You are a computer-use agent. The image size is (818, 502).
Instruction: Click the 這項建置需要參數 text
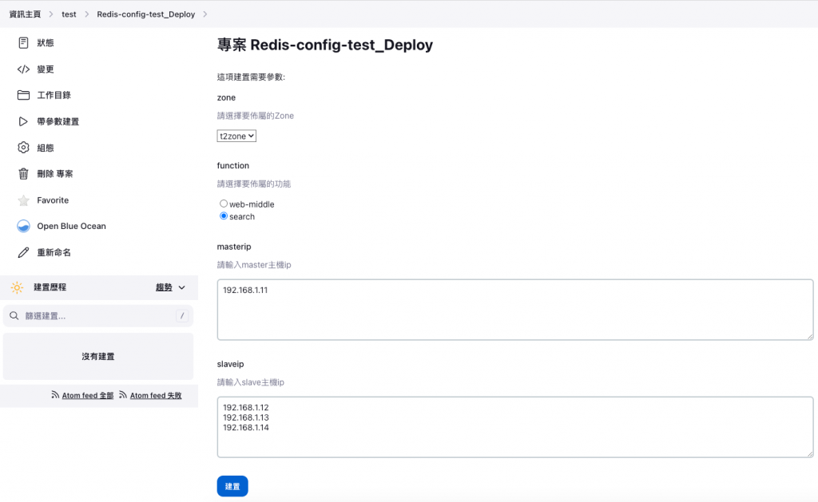(251, 77)
